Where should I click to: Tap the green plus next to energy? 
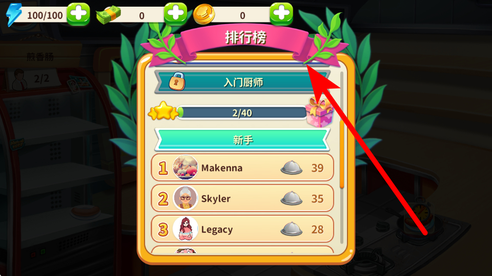tap(78, 14)
